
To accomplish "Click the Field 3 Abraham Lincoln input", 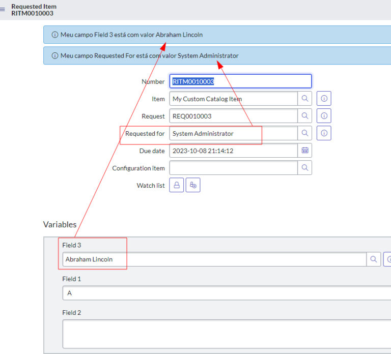I will pos(214,259).
